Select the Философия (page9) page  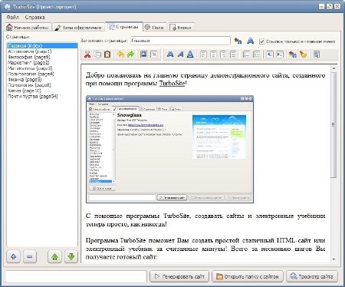[x=42, y=57]
